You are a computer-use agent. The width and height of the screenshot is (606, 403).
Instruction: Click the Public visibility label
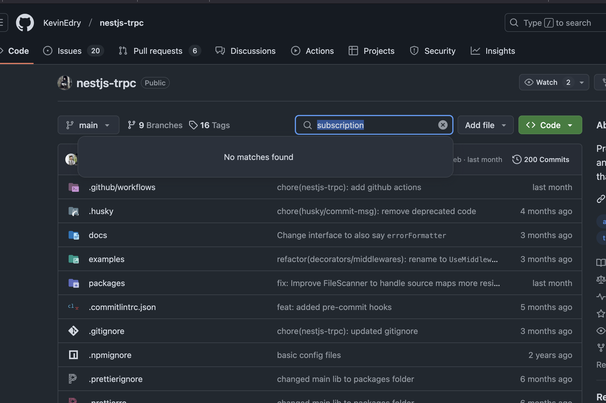click(155, 83)
